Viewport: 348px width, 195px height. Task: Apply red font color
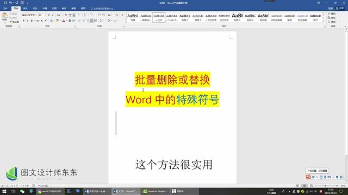[64, 21]
